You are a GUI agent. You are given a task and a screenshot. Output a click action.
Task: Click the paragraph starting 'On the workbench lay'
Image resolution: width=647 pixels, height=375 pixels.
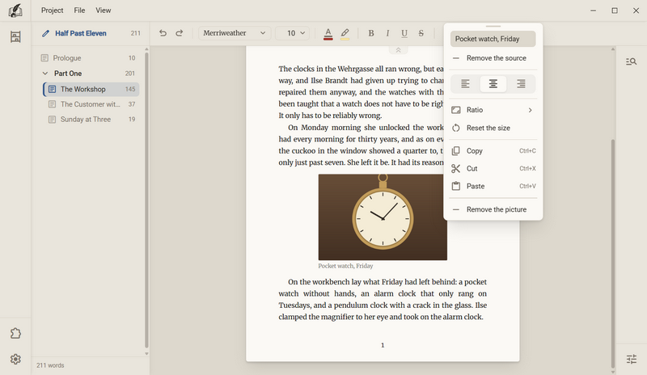coord(383,300)
